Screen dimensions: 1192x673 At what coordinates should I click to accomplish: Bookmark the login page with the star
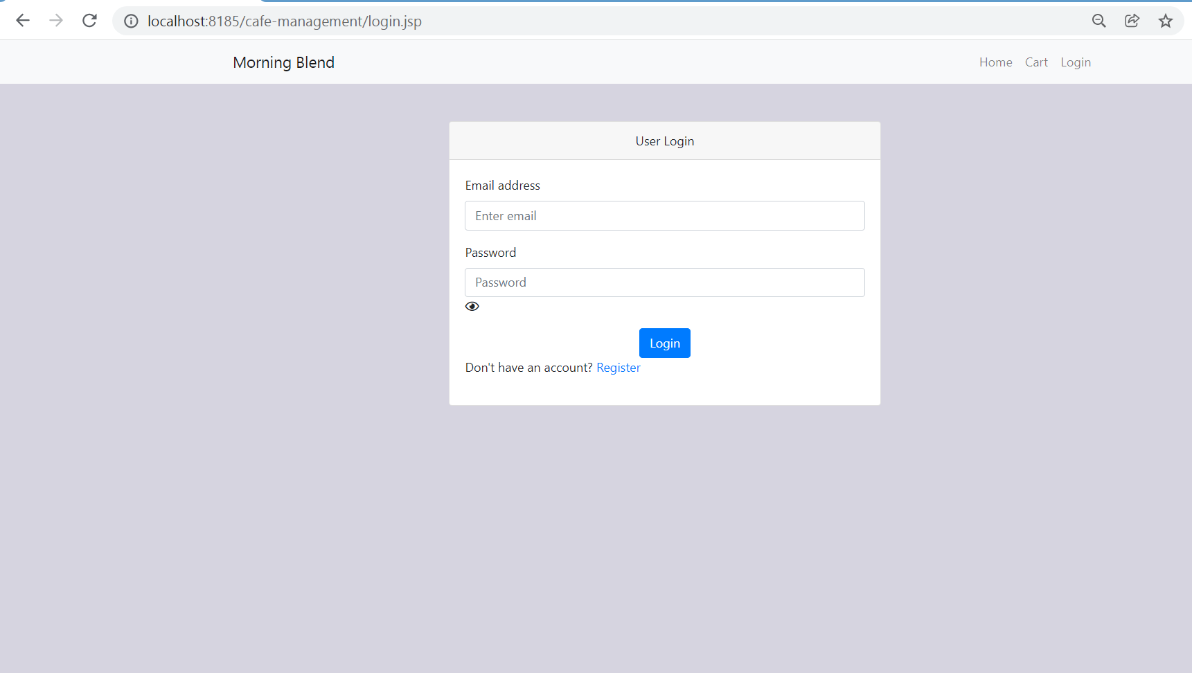tap(1166, 21)
